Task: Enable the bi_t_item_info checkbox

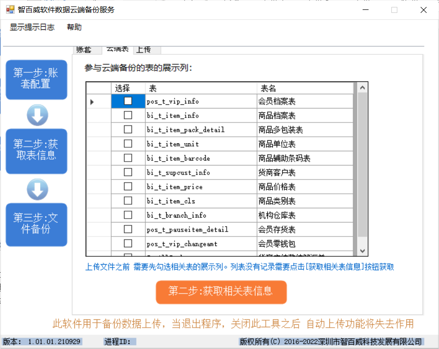Action: (x=128, y=116)
